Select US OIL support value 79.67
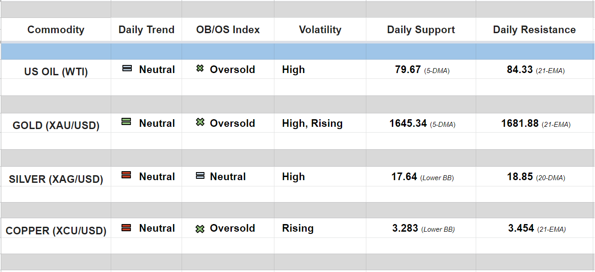Viewport: 595px width, 272px height. [408, 70]
